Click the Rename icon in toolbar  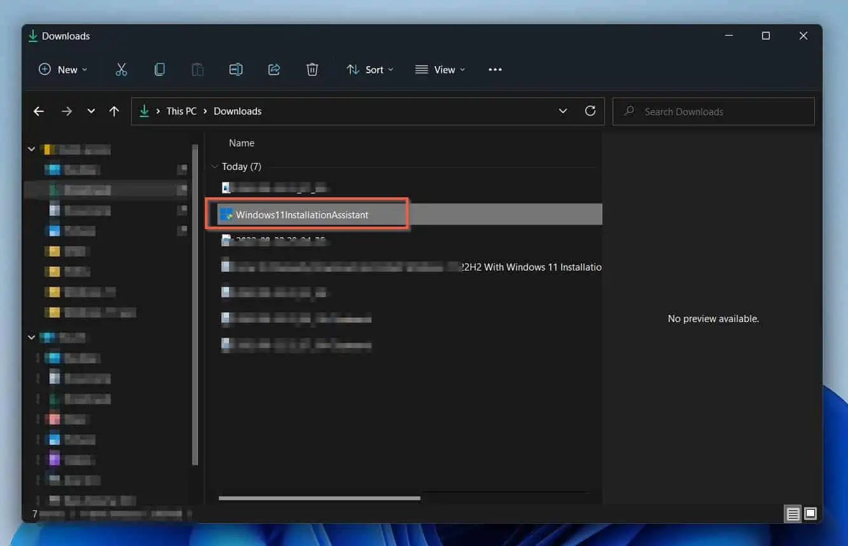click(236, 70)
